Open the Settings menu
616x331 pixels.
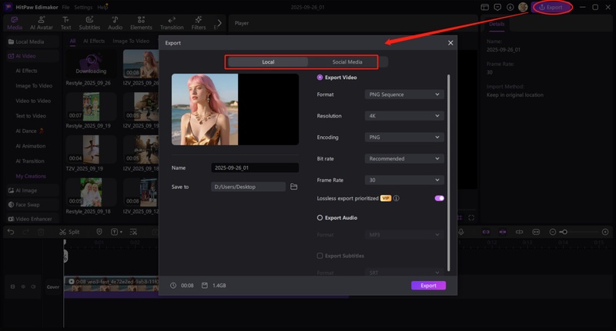pyautogui.click(x=82, y=7)
